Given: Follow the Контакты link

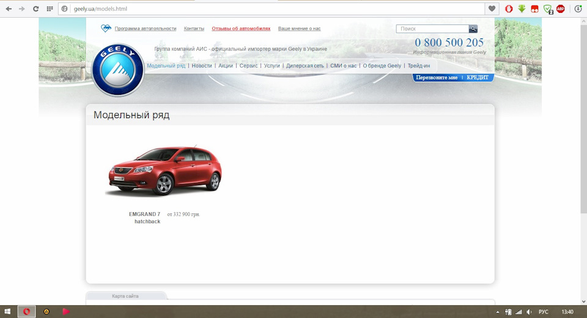Looking at the screenshot, I should tap(194, 29).
